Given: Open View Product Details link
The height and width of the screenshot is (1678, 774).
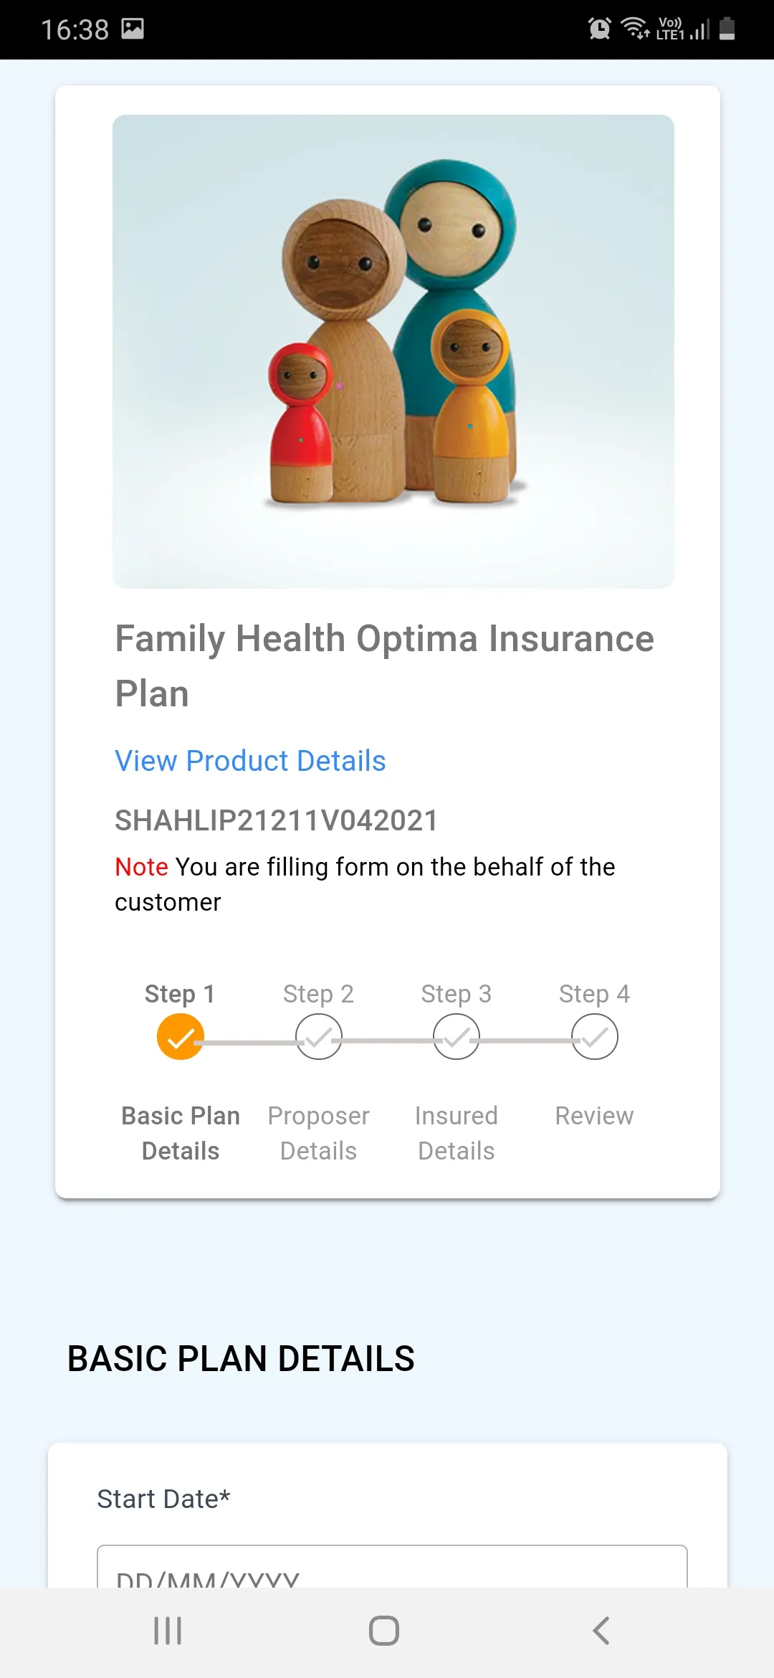Looking at the screenshot, I should (x=250, y=761).
